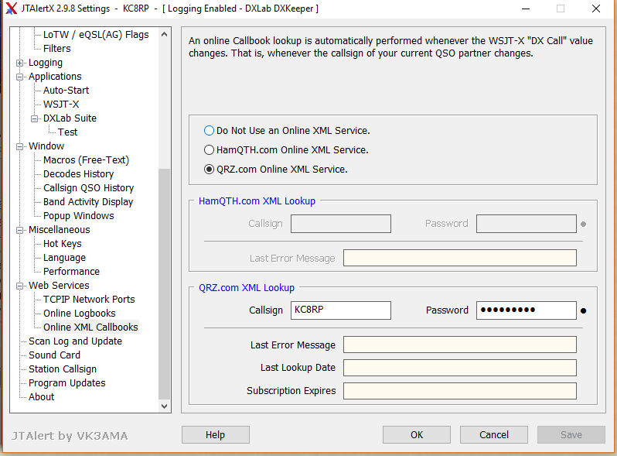Select Do Not Use an Online XML Service

pos(209,131)
